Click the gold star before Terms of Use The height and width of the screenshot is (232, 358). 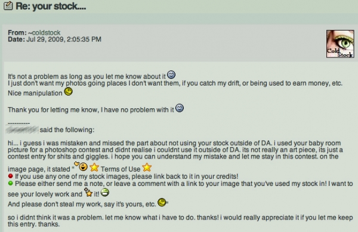94,167
